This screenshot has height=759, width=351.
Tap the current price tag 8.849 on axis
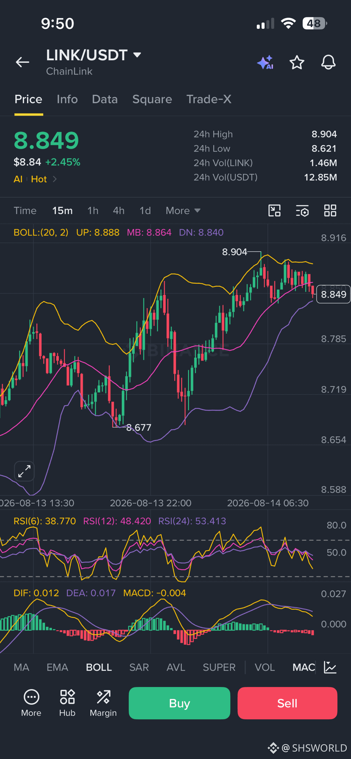[x=334, y=294]
